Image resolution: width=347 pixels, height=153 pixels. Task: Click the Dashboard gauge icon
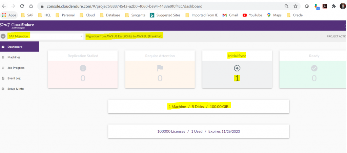[x=3, y=47]
